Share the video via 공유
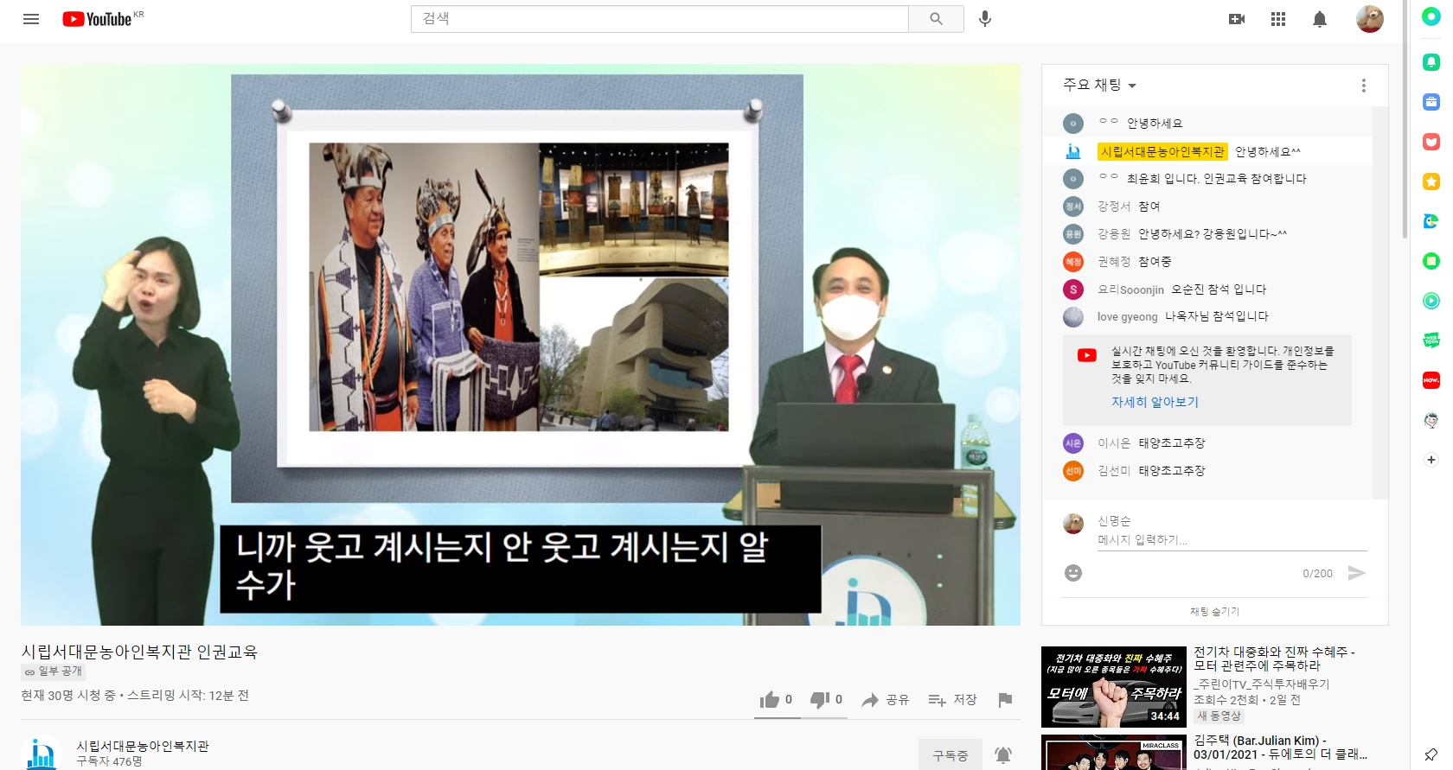 [x=885, y=700]
